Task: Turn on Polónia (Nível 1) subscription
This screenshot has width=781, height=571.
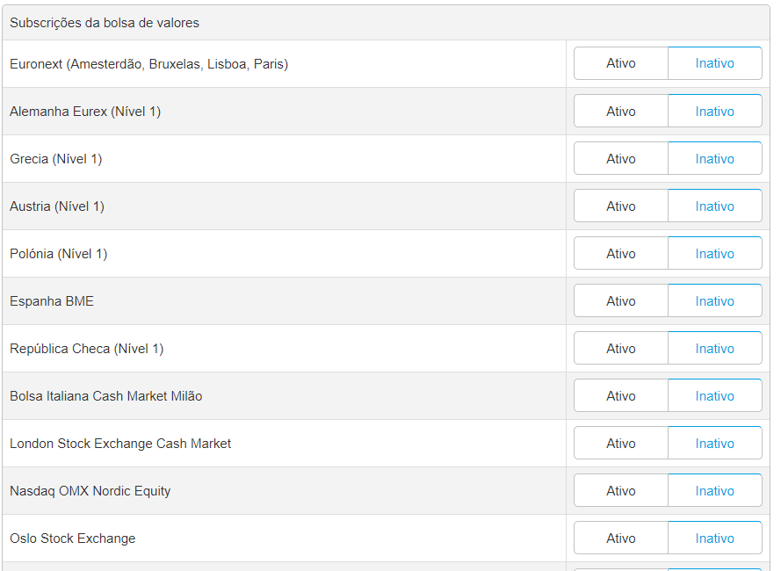Action: pos(621,253)
